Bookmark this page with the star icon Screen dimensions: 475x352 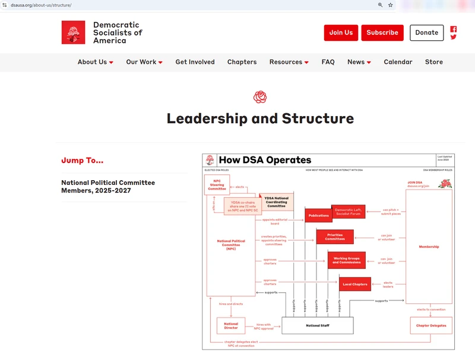coord(391,5)
